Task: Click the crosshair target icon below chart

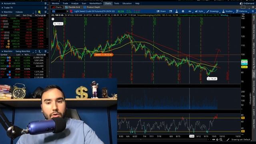Action: [x=217, y=140]
